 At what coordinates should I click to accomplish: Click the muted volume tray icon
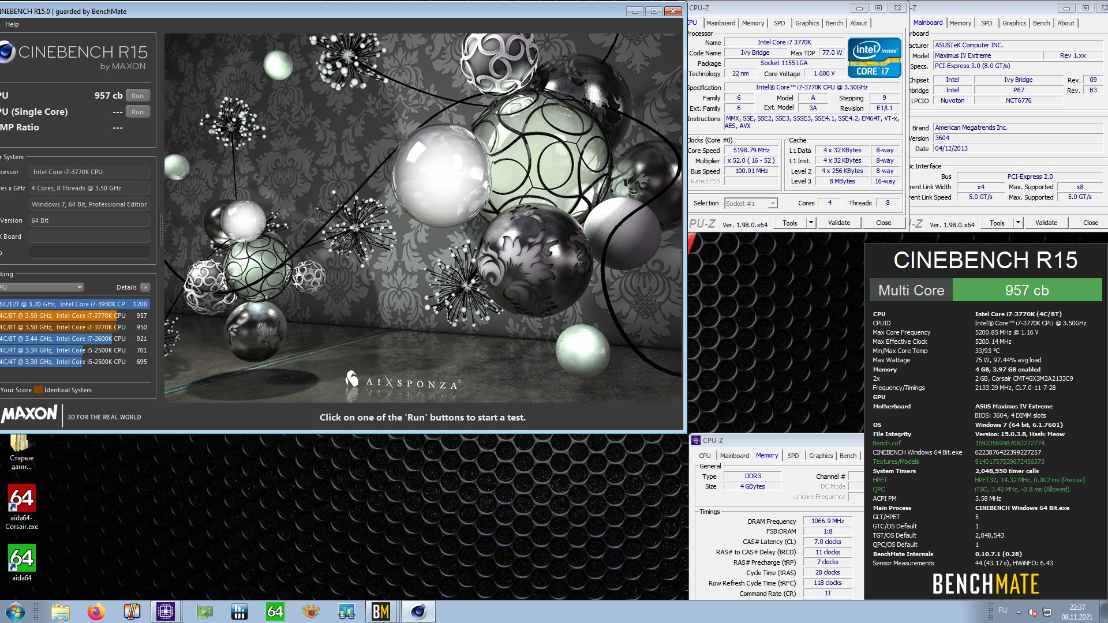click(1033, 611)
